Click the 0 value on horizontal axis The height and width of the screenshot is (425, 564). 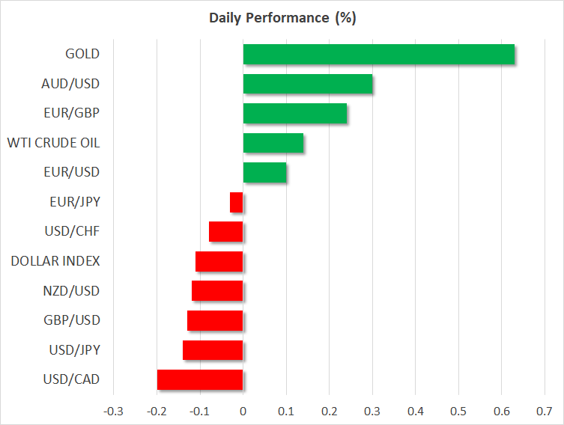coord(243,411)
